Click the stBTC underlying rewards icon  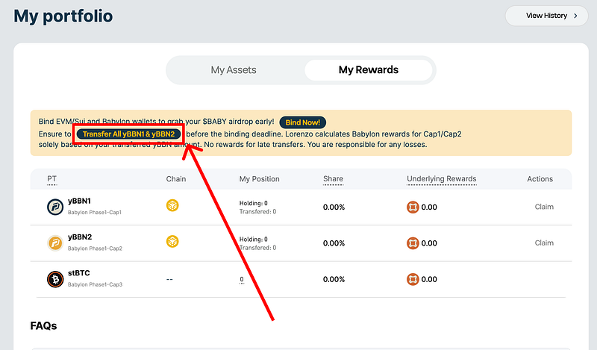(412, 279)
